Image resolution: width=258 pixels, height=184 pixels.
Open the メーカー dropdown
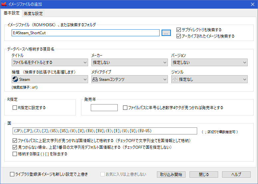[129, 63]
